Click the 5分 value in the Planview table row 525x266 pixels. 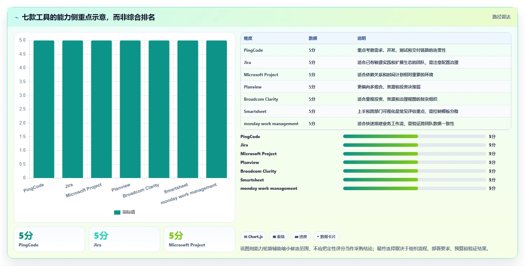tap(312, 87)
